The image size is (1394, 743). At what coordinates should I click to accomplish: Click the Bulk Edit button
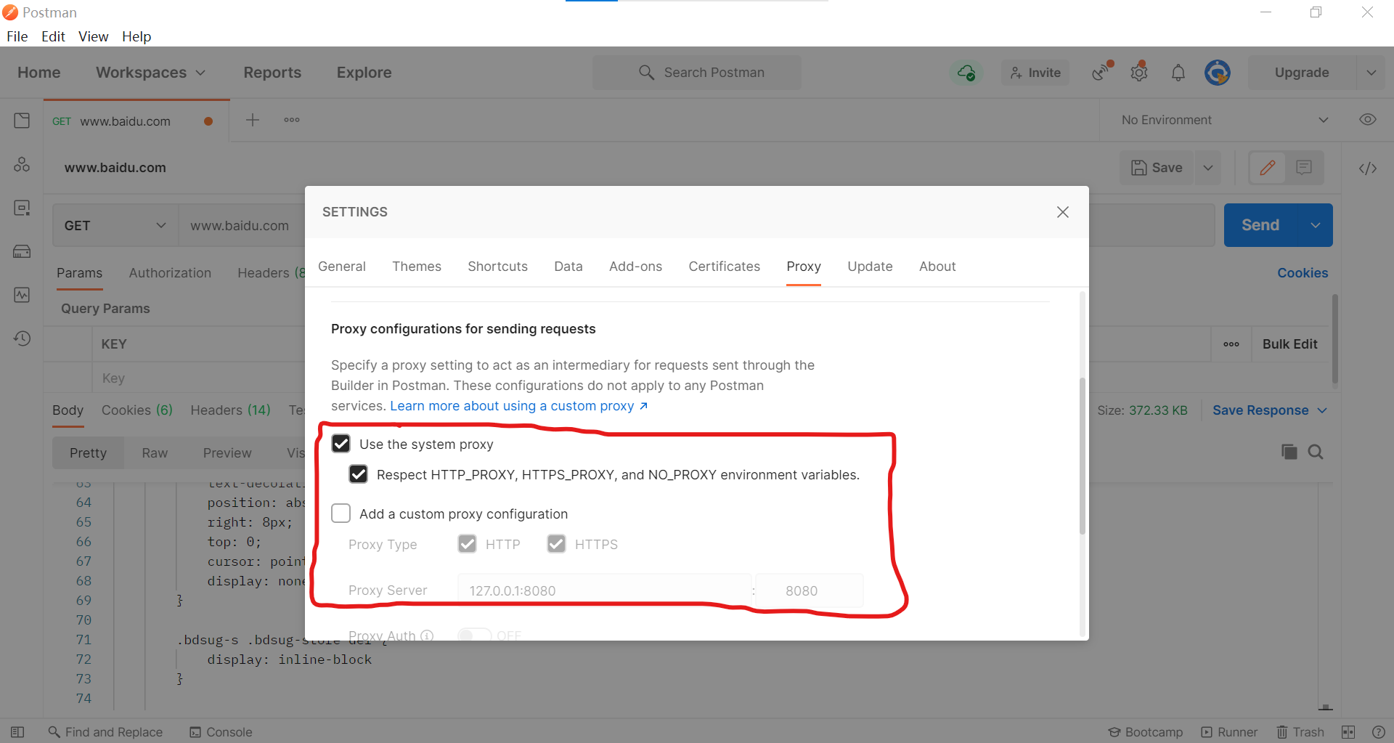point(1289,344)
